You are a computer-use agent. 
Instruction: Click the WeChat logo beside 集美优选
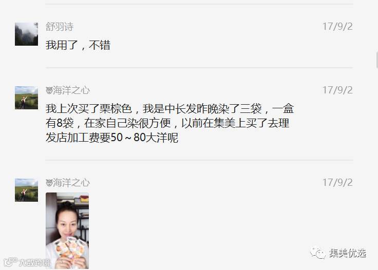[x=318, y=253]
